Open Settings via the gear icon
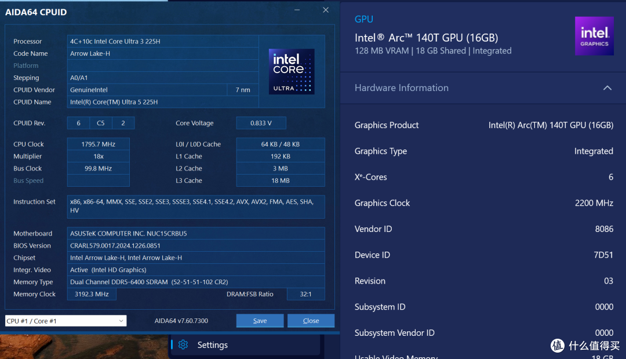Screen dimensions: 626x359 [x=183, y=345]
